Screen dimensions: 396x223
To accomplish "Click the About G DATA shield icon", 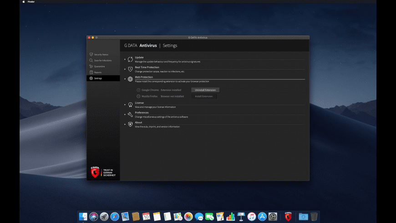I will point(130,124).
